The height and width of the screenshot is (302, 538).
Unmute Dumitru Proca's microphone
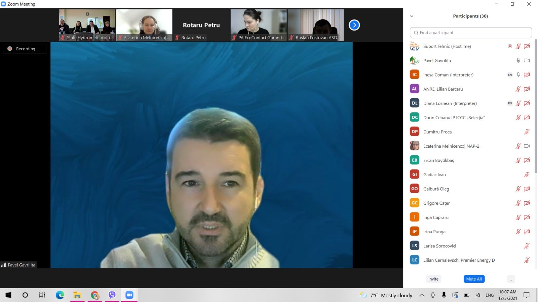pyautogui.click(x=527, y=132)
